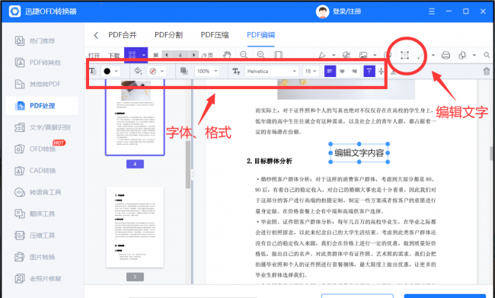Open 压缩工具 in the sidebar
The height and width of the screenshot is (298, 495).
(x=42, y=236)
